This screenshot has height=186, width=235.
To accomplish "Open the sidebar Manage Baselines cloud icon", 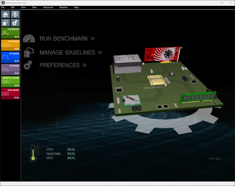I will coord(5,23).
